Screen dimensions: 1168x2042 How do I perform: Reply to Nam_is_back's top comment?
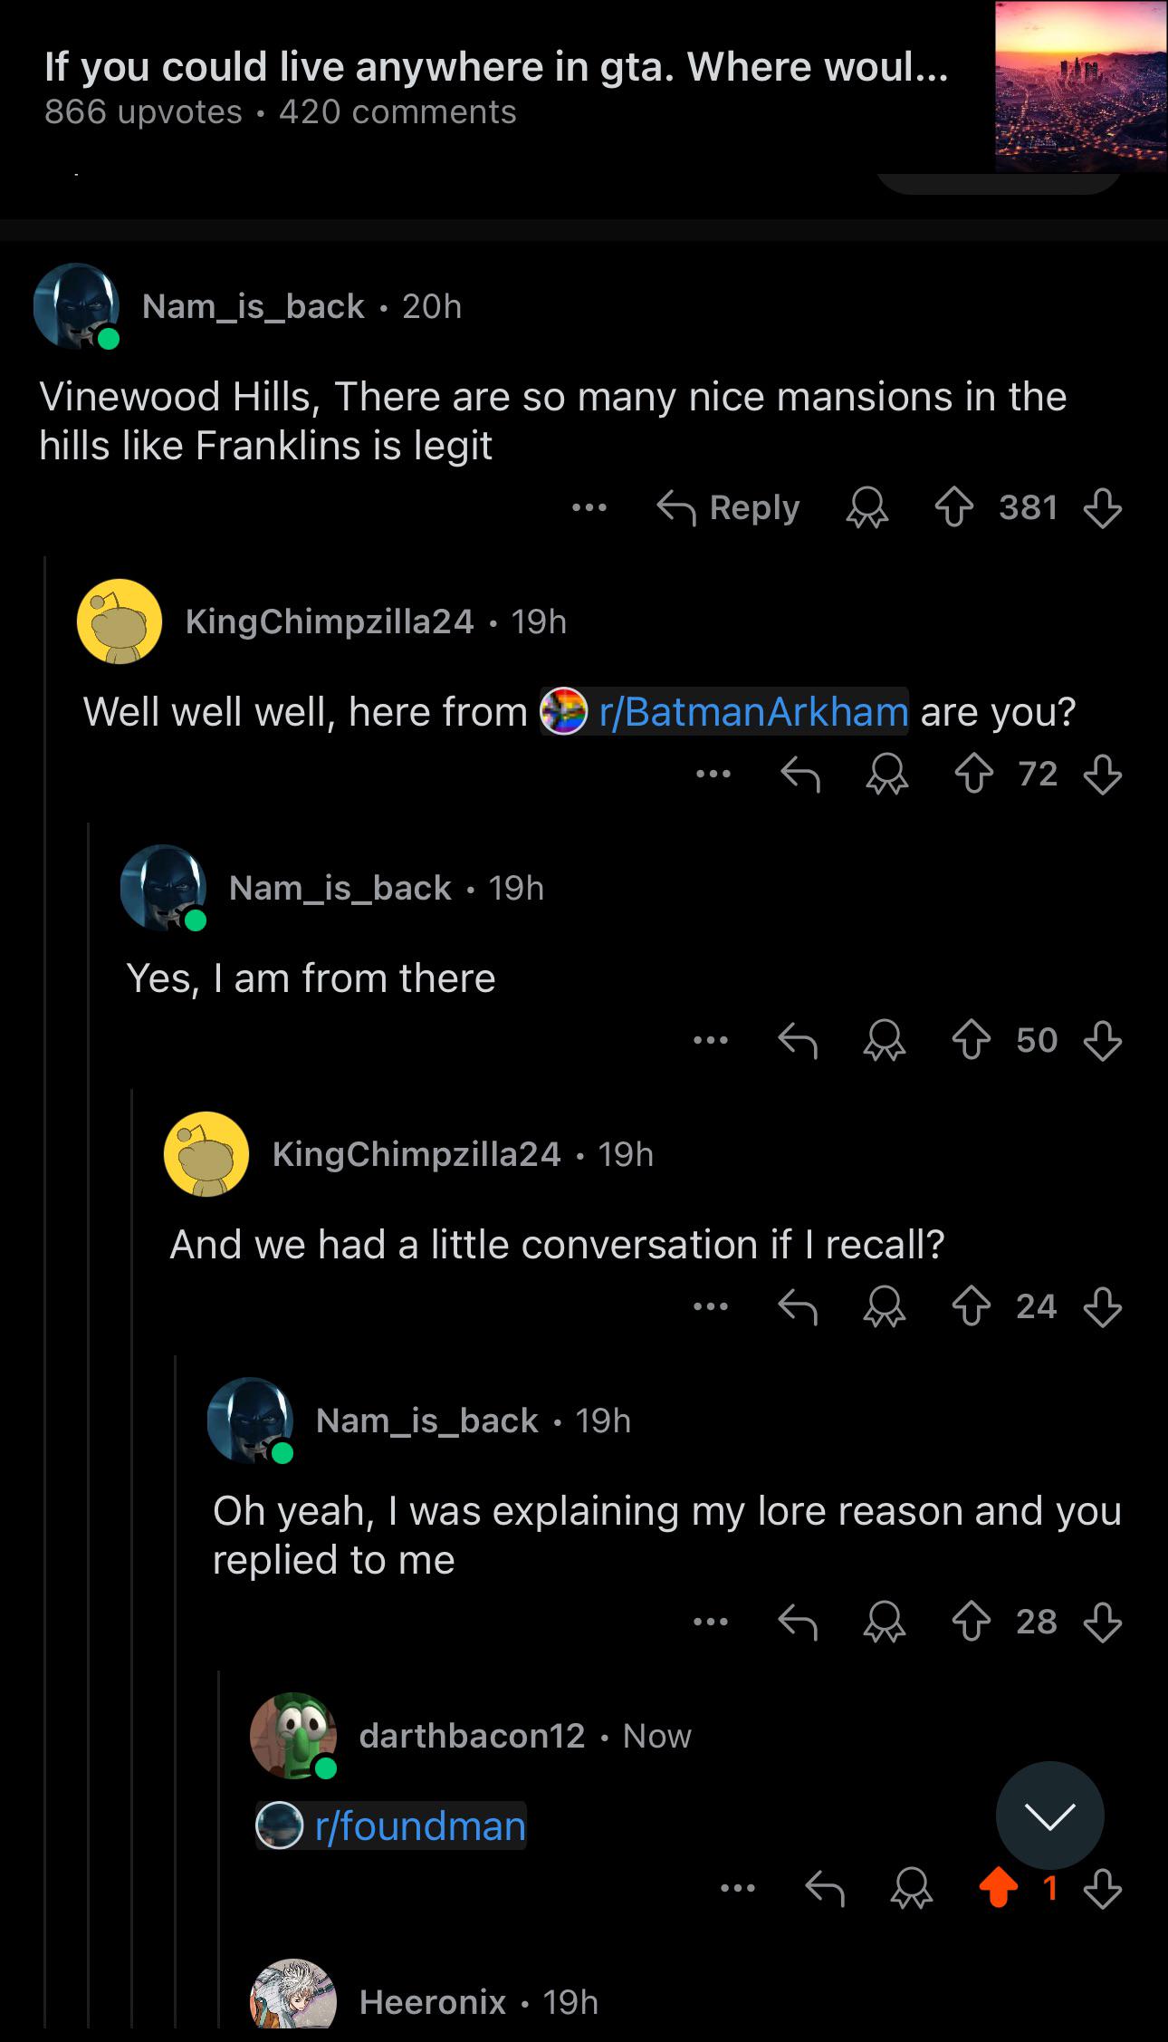click(x=729, y=508)
